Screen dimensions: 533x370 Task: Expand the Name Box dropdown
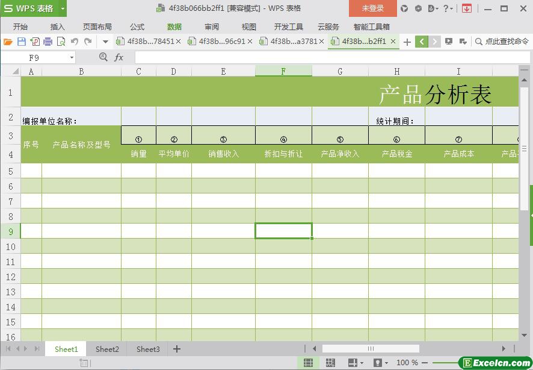coord(72,57)
